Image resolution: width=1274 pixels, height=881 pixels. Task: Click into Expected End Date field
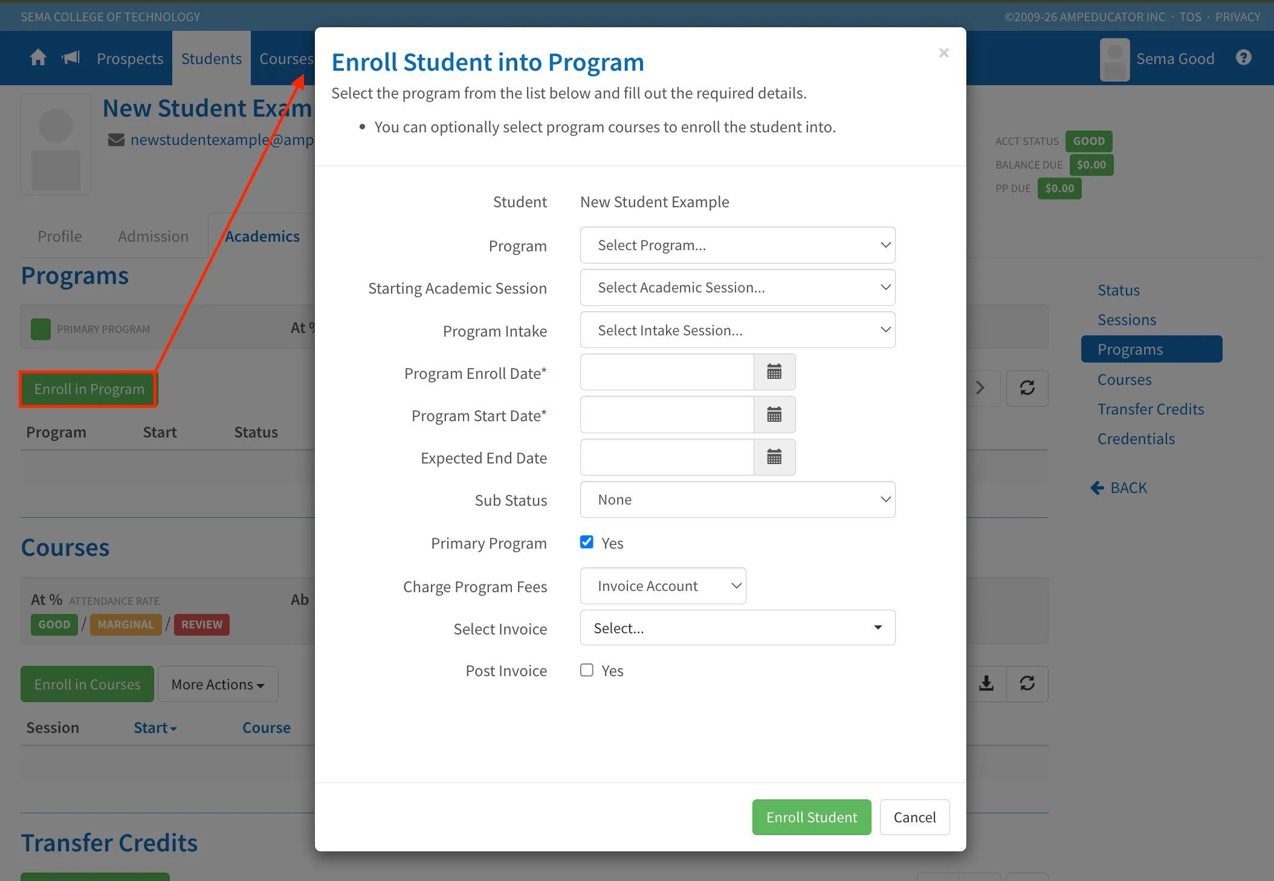(x=667, y=457)
